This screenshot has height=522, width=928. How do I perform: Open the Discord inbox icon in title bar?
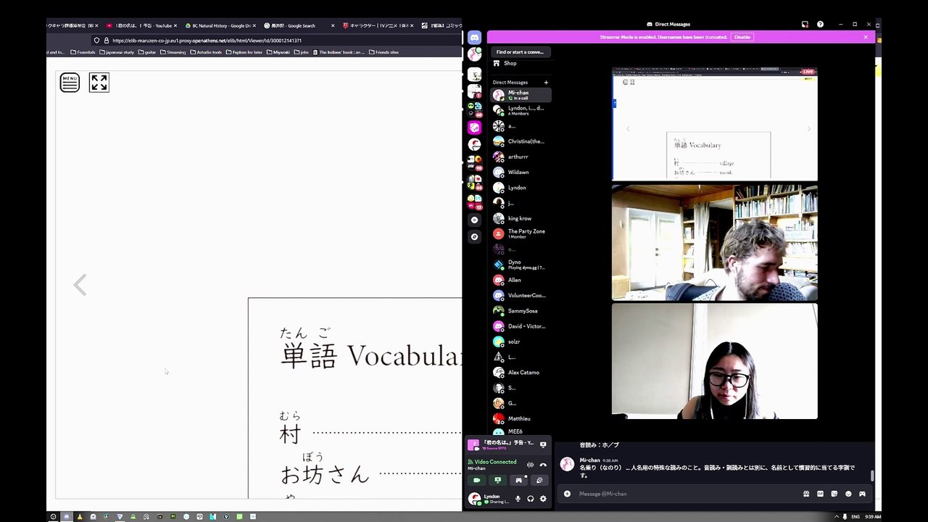tap(805, 24)
